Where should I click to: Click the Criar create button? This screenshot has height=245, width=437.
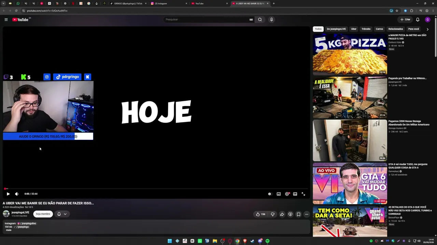(405, 19)
